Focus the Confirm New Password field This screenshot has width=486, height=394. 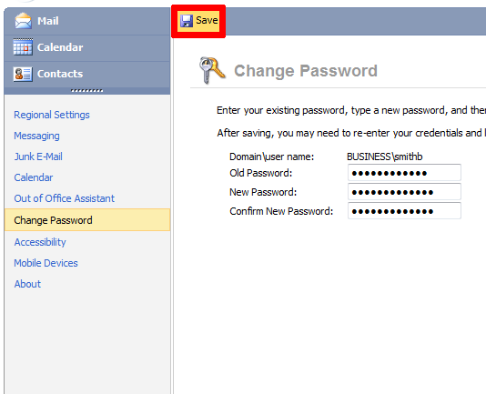click(404, 211)
